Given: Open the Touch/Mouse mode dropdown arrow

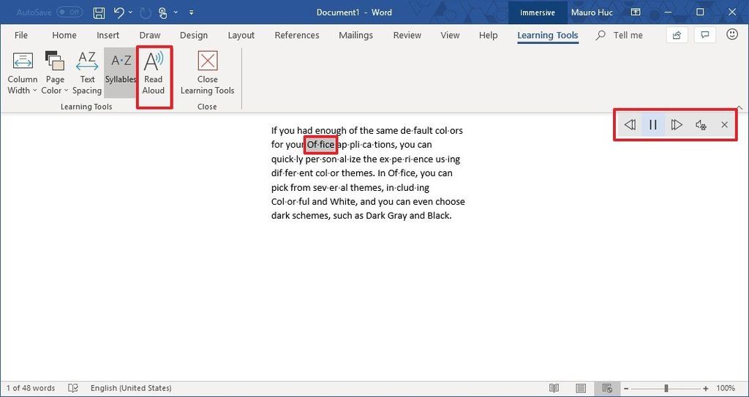Looking at the screenshot, I should click(176, 12).
